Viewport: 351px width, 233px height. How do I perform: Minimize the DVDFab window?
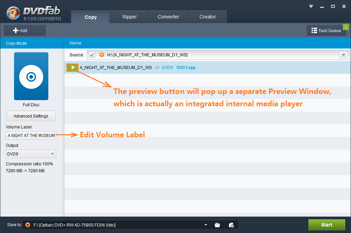322,6
